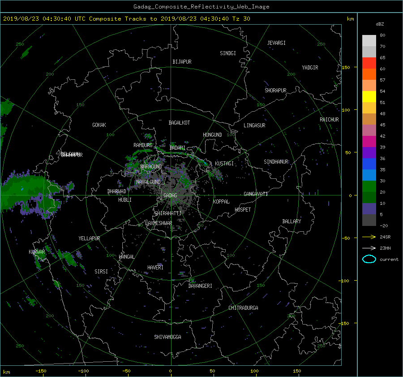Click the BAGALKOT city label
Screen dimensions: 403x377
coord(179,123)
